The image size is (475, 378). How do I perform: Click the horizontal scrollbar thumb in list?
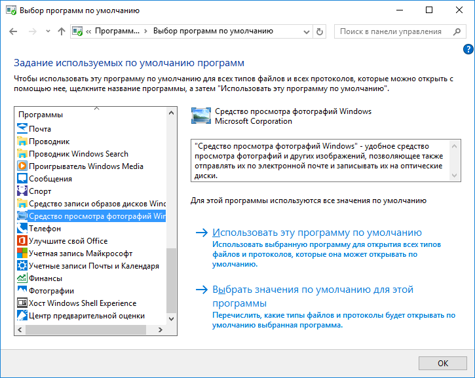point(86,330)
